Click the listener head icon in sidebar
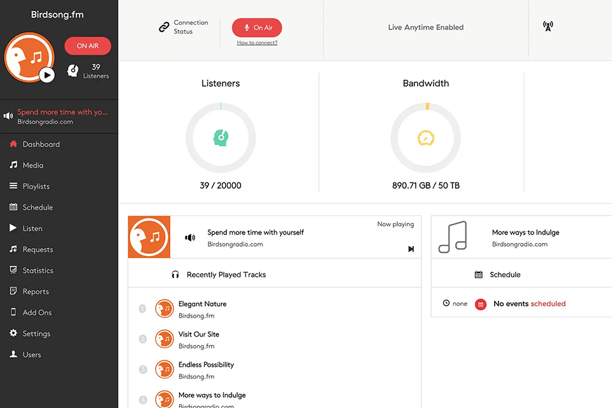The height and width of the screenshot is (408, 612). 73,71
